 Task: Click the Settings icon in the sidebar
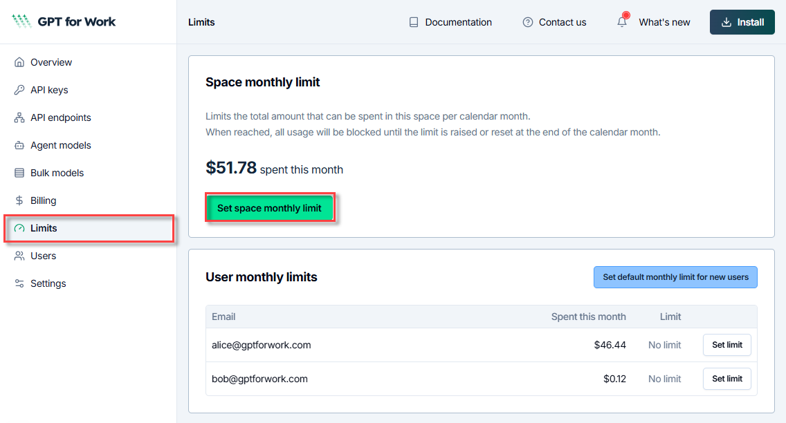click(x=21, y=283)
